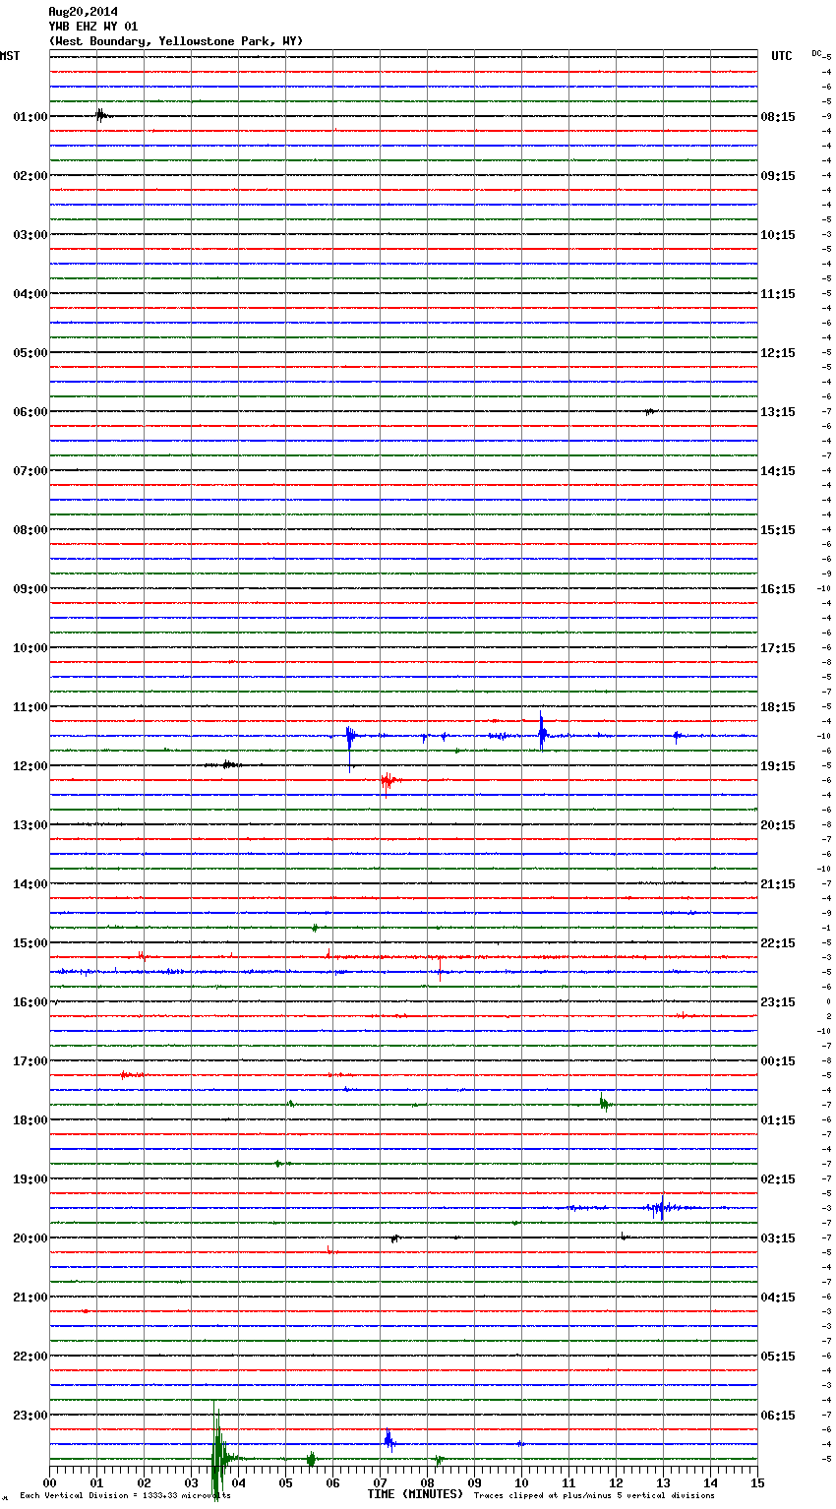Click the red burst near minute 7 after 12:00
Image resolution: width=836 pixels, height=1509 pixels.
(x=389, y=781)
